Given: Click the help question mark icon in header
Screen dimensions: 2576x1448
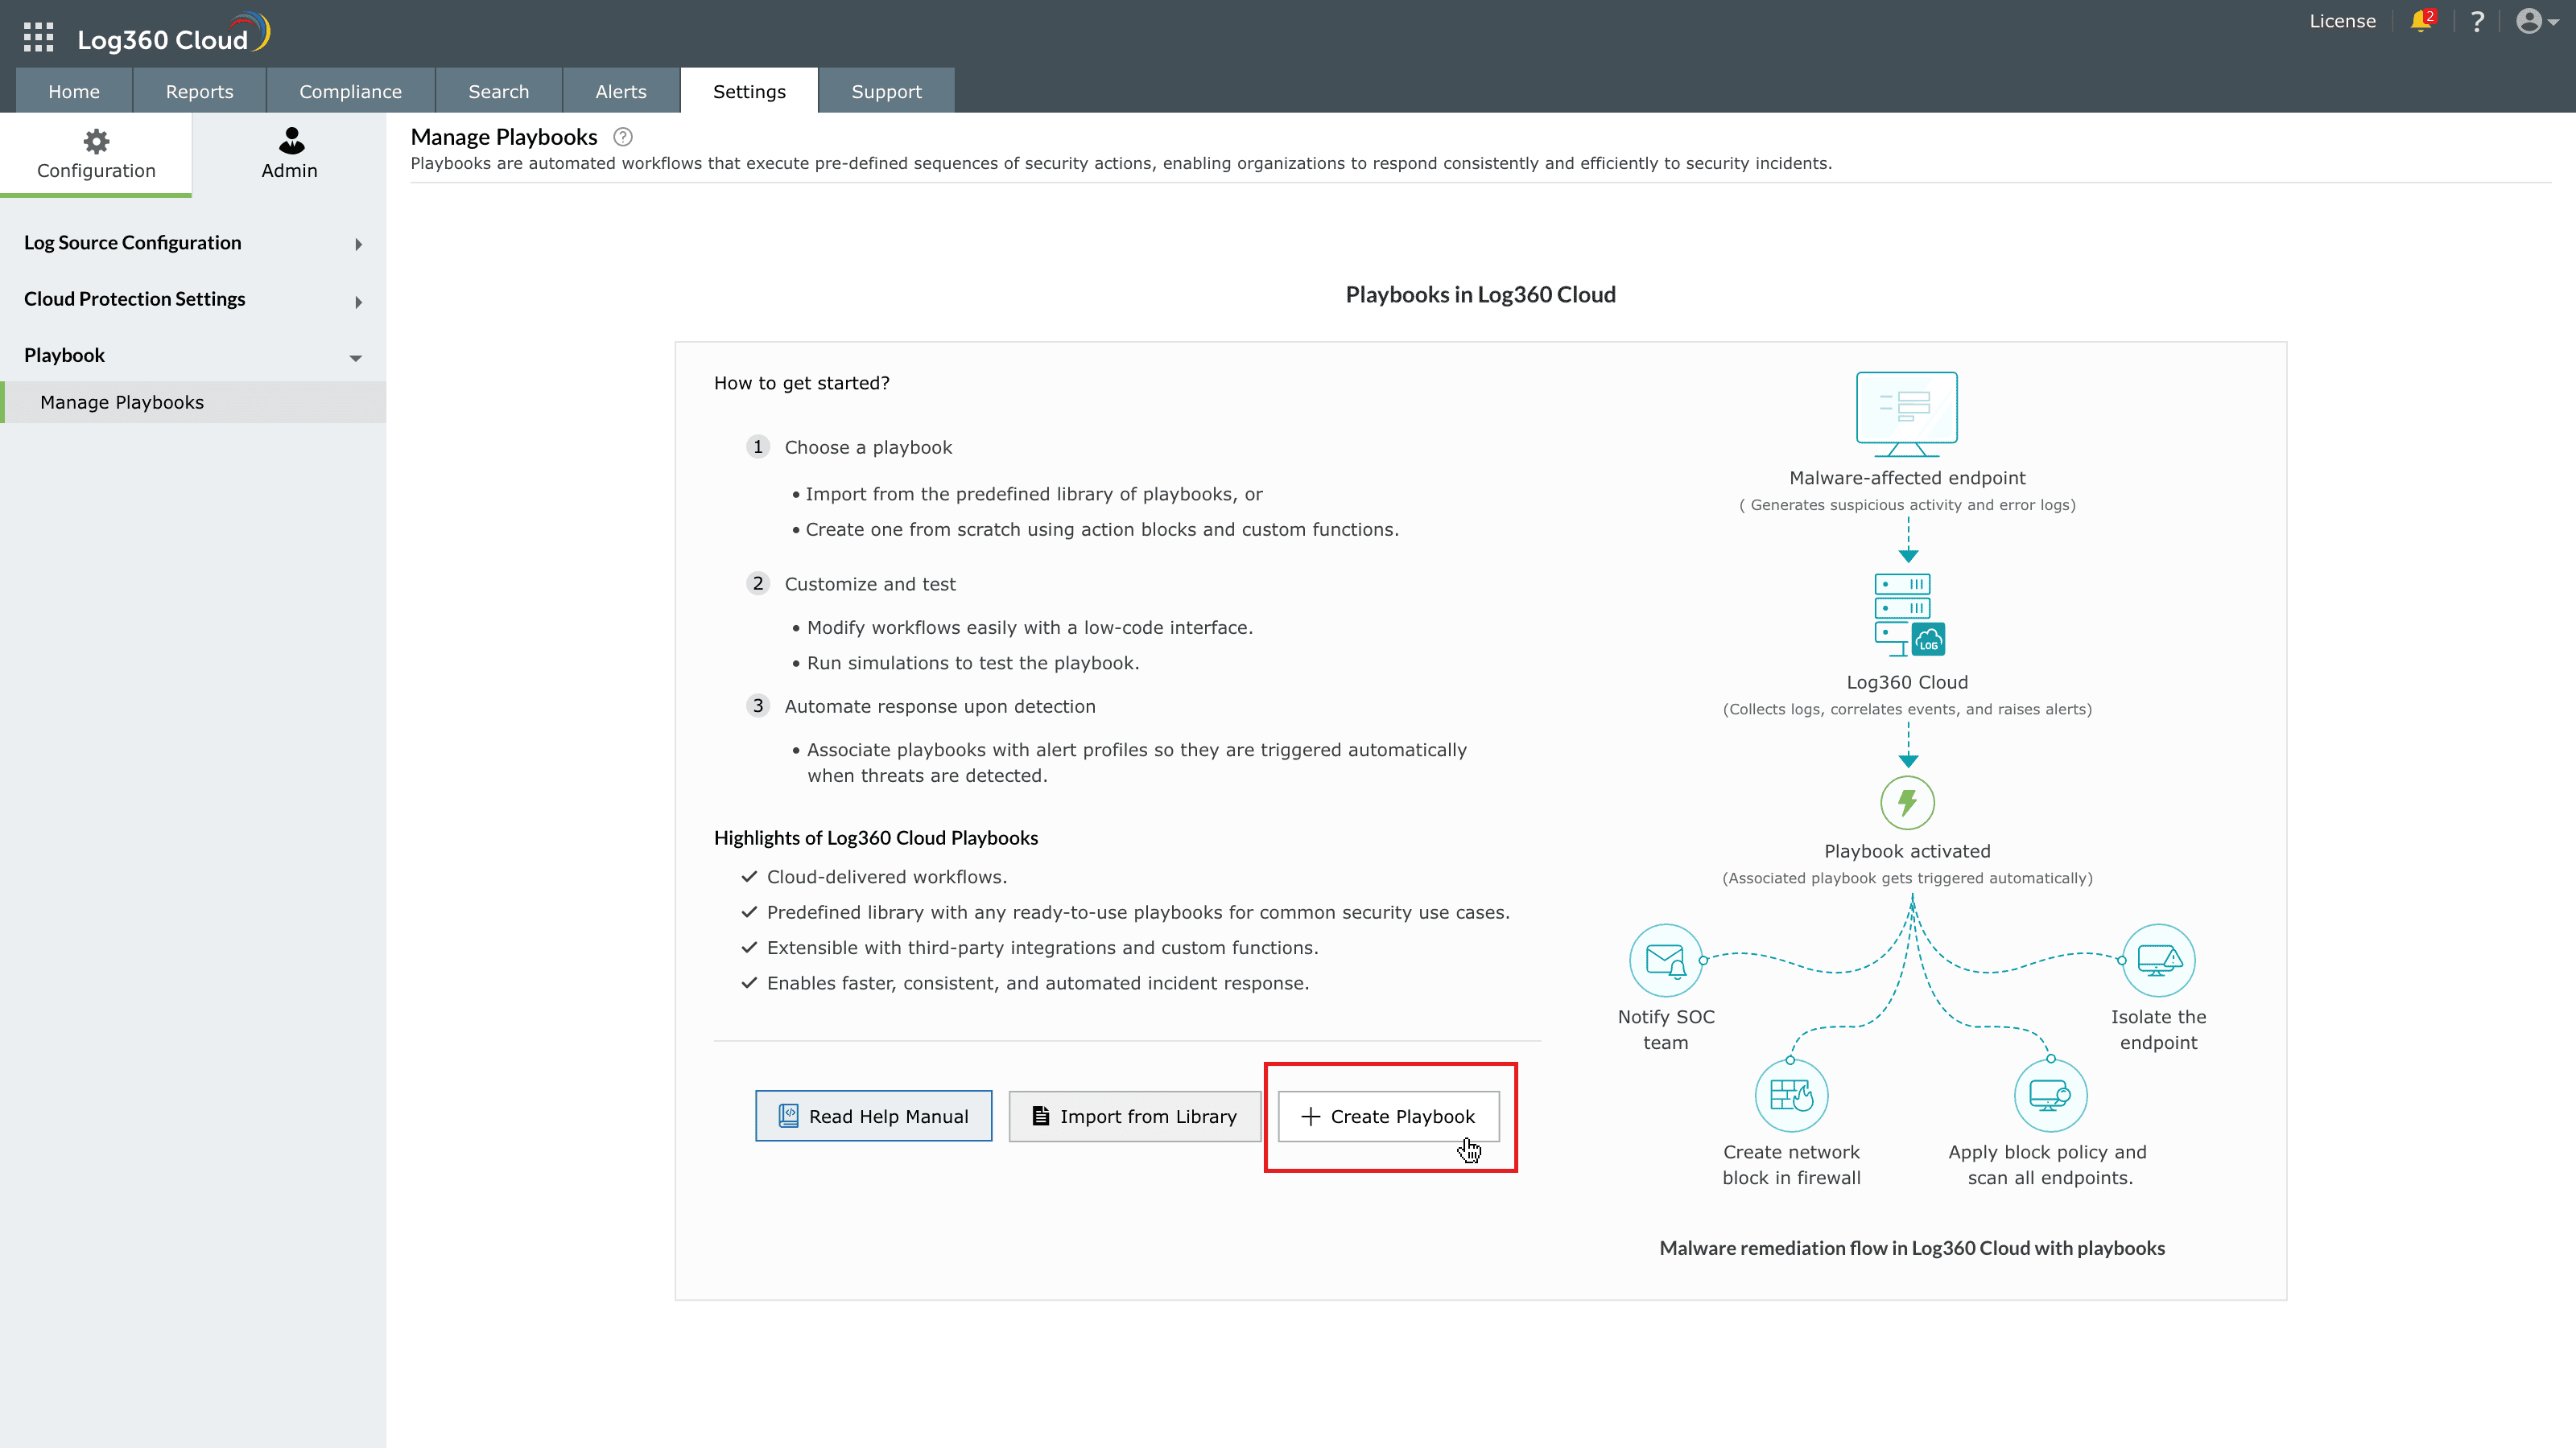Looking at the screenshot, I should (2477, 22).
